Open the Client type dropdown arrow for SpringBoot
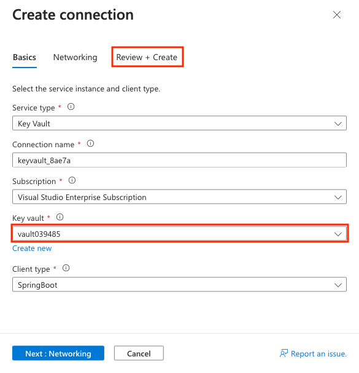 [x=338, y=285]
